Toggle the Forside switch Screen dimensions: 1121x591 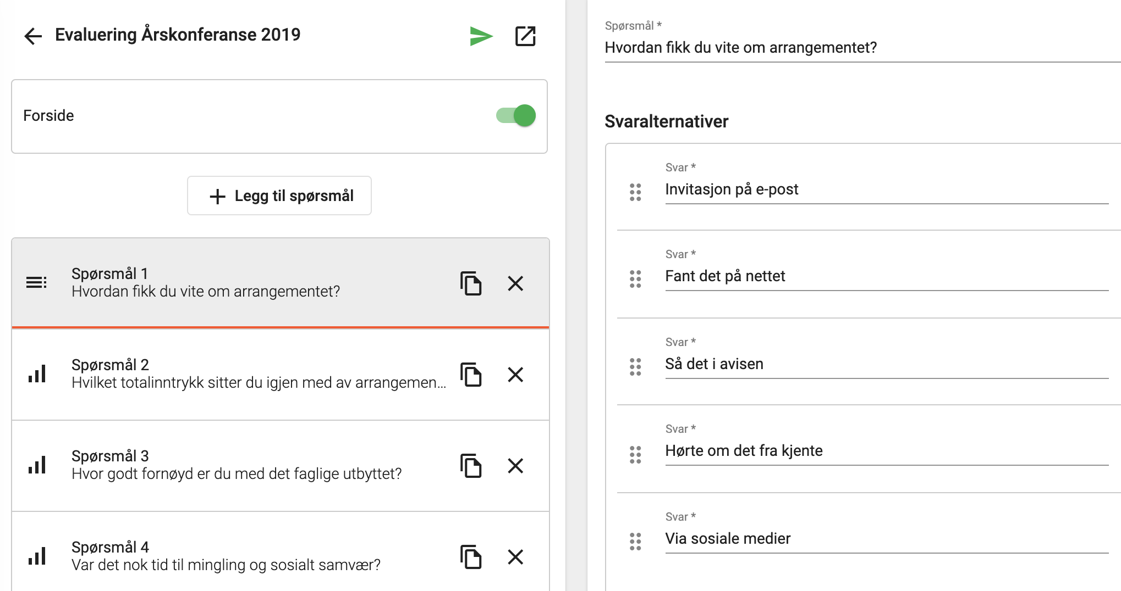(x=516, y=115)
